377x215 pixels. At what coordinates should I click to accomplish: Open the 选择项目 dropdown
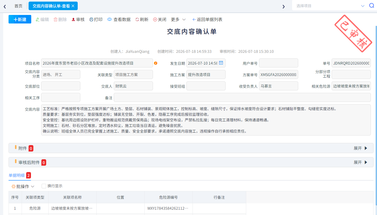tap(331, 6)
